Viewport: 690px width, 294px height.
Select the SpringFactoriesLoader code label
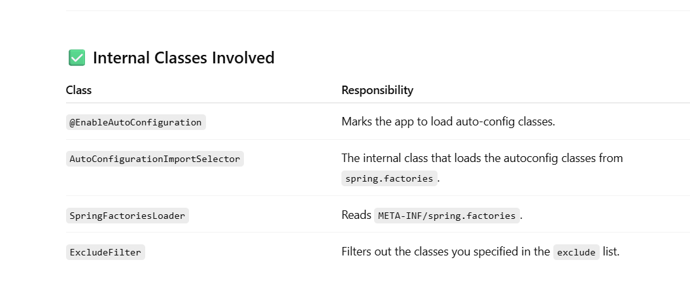click(x=128, y=216)
